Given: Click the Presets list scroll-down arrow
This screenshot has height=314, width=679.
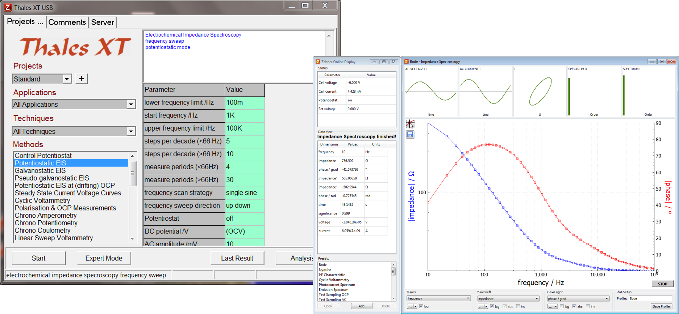Looking at the screenshot, I should point(393,298).
